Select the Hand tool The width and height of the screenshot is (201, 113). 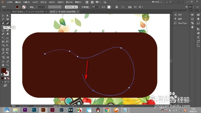point(3,65)
